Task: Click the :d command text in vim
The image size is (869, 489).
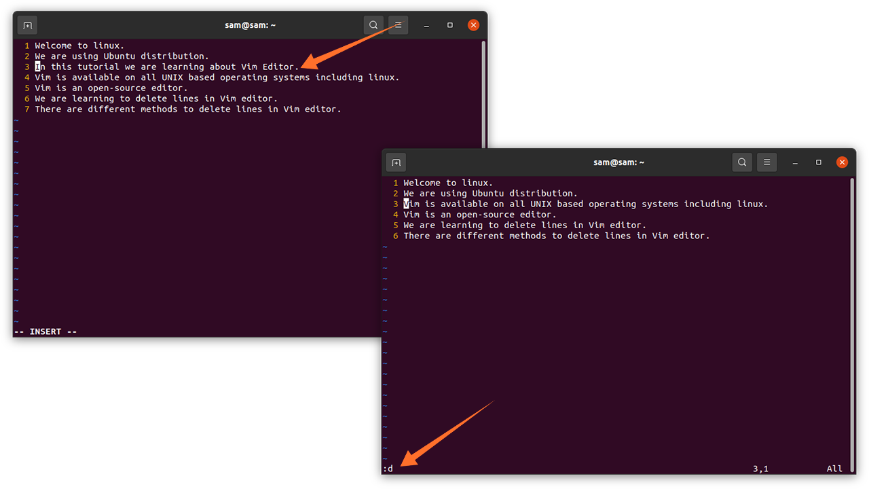Action: [389, 468]
